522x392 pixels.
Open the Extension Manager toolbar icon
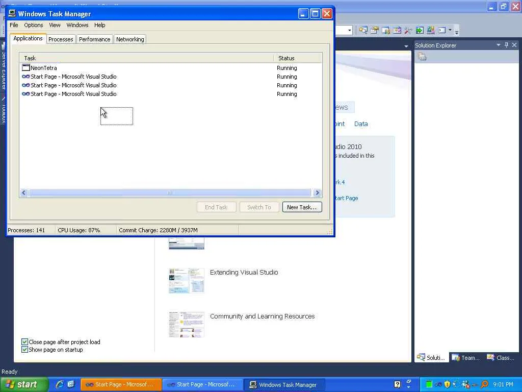pos(431,30)
